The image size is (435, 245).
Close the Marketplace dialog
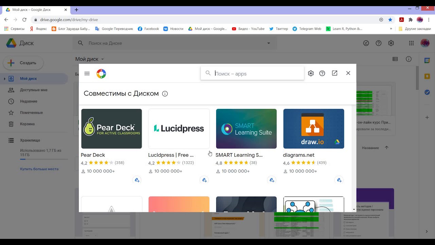click(348, 73)
